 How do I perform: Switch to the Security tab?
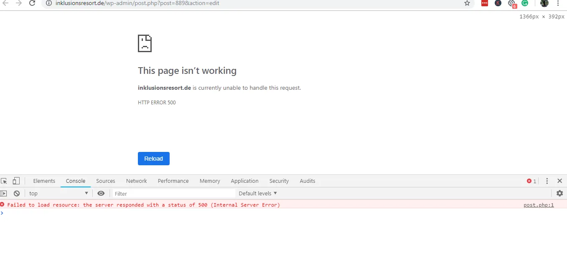[x=279, y=181]
